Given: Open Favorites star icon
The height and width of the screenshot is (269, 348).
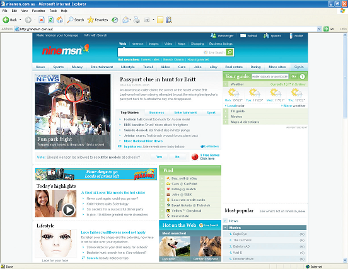Looking at the screenshot, I should point(90,20).
